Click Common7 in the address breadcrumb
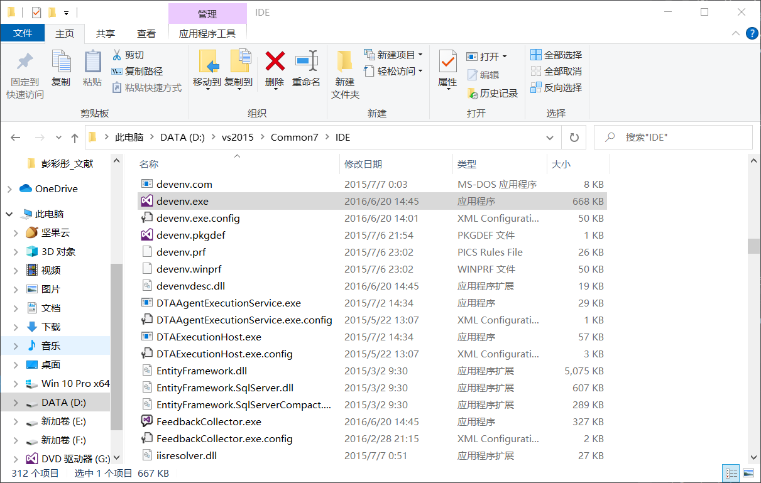Viewport: 761px width, 483px height. (295, 137)
